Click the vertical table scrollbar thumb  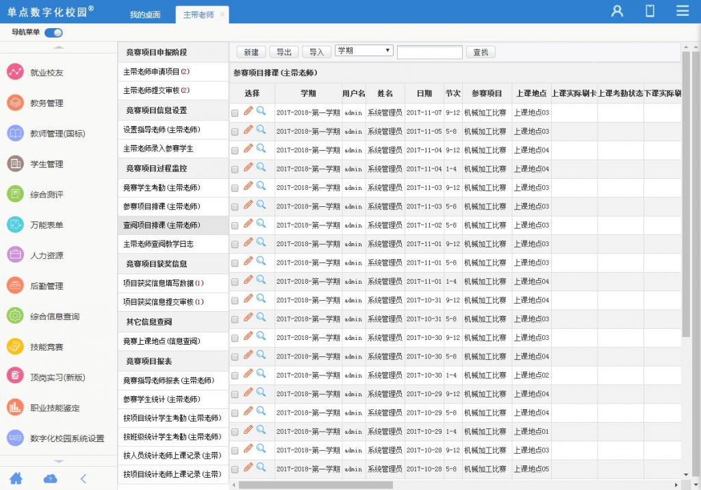tap(686, 194)
